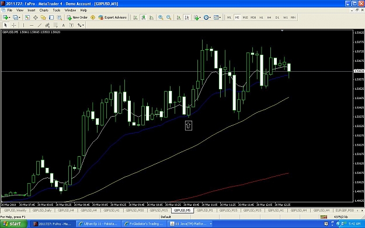Open the Window menu

(70, 10)
